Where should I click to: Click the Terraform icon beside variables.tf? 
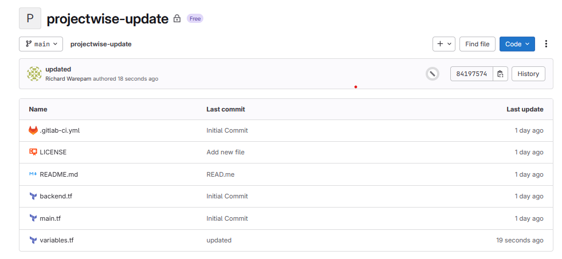pos(33,240)
